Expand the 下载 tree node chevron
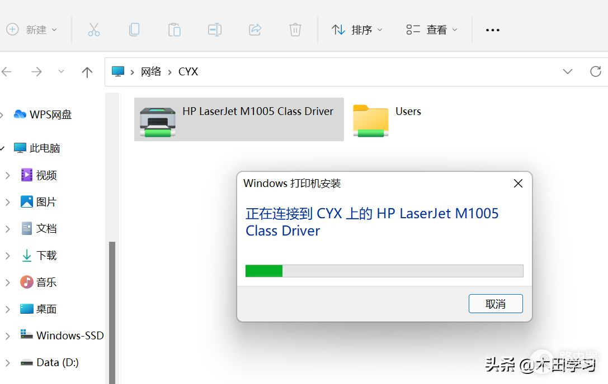 pyautogui.click(x=7, y=256)
